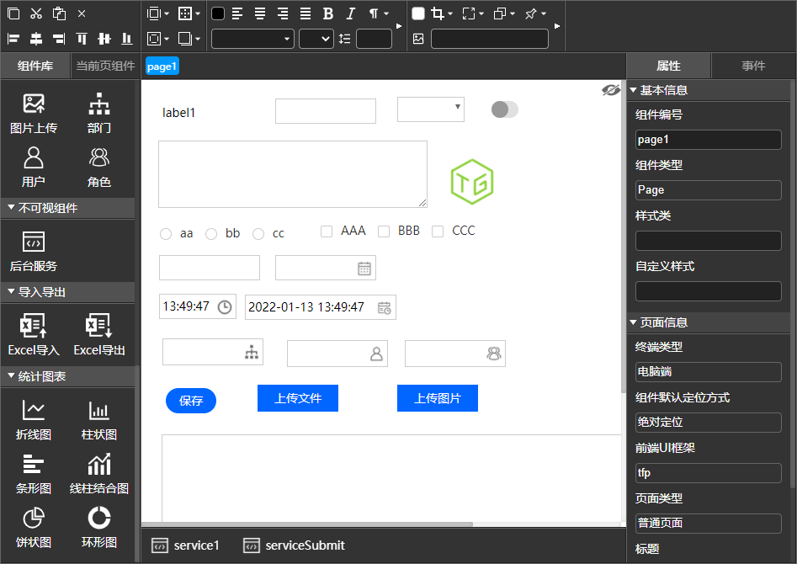Toggle the switch next to the dropdown

coord(505,109)
